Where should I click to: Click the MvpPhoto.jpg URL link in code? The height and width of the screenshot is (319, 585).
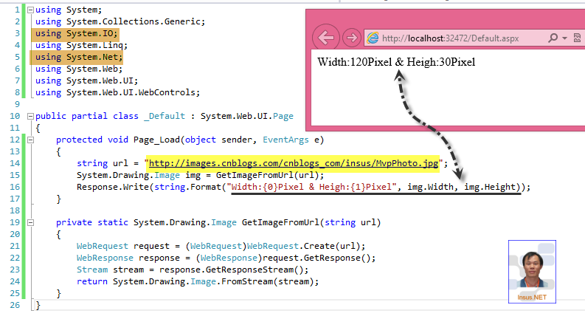click(x=294, y=163)
